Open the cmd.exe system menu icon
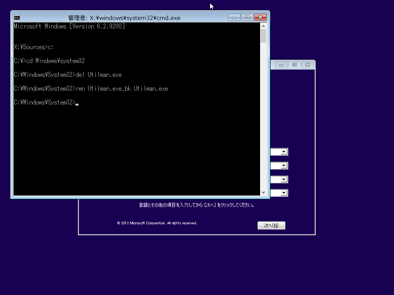 pos(17,18)
